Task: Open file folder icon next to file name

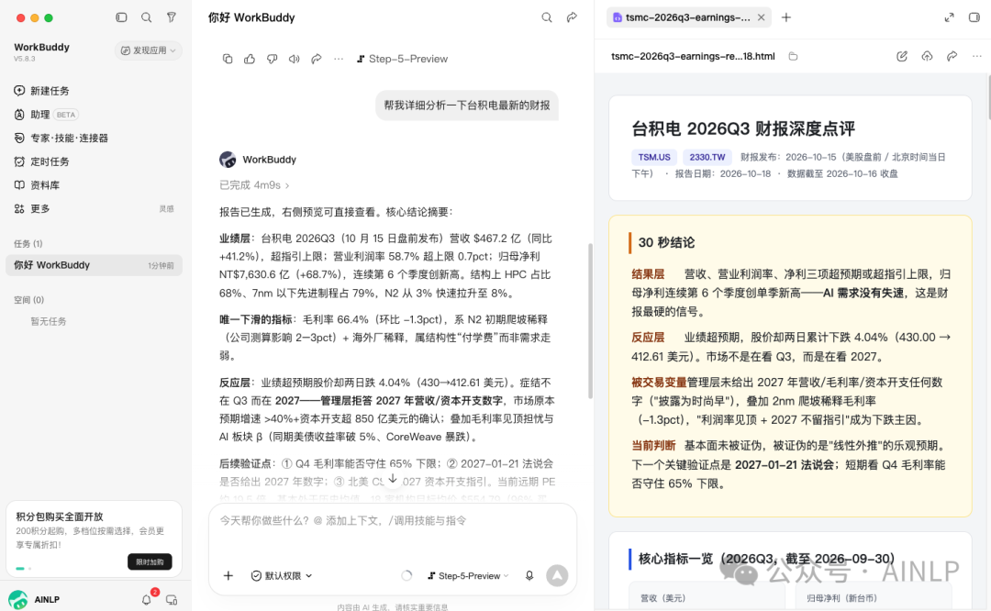Action: [x=793, y=56]
